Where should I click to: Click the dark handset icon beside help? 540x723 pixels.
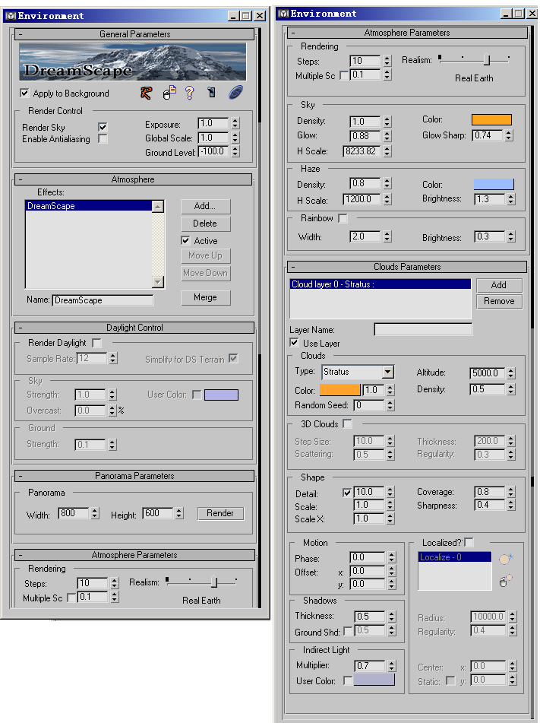pos(211,92)
